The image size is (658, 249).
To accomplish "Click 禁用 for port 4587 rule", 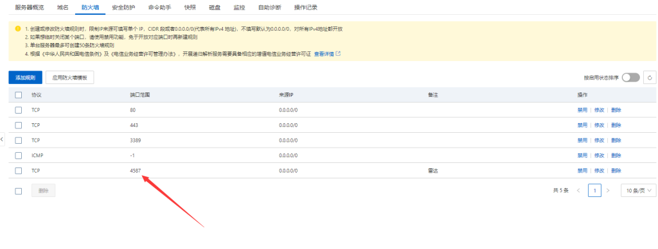I will click(x=582, y=171).
